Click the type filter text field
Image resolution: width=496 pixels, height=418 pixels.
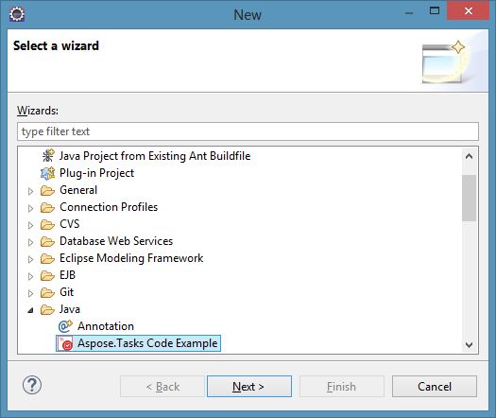click(x=248, y=131)
